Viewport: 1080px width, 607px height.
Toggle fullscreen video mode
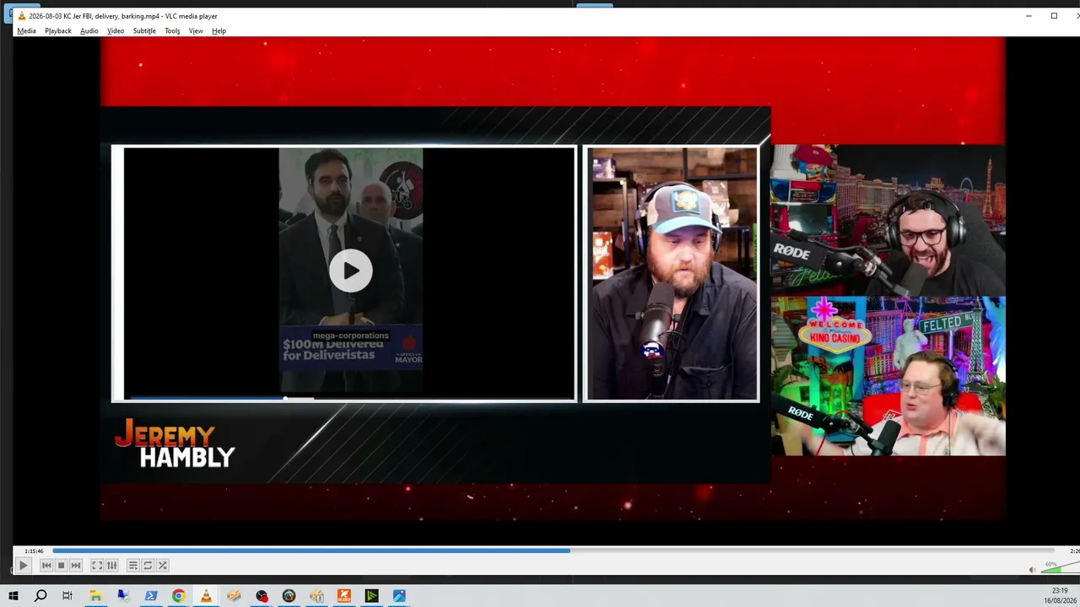(x=97, y=566)
